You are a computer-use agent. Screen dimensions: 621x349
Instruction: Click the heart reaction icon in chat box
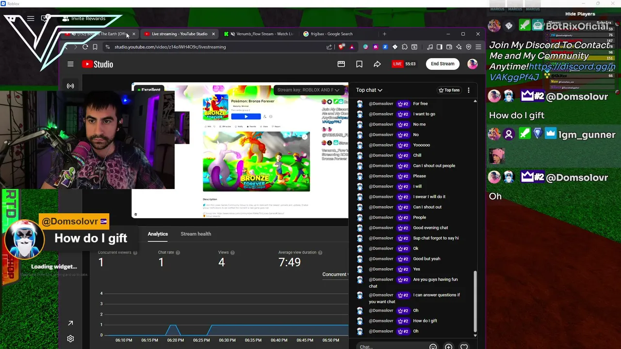464,347
